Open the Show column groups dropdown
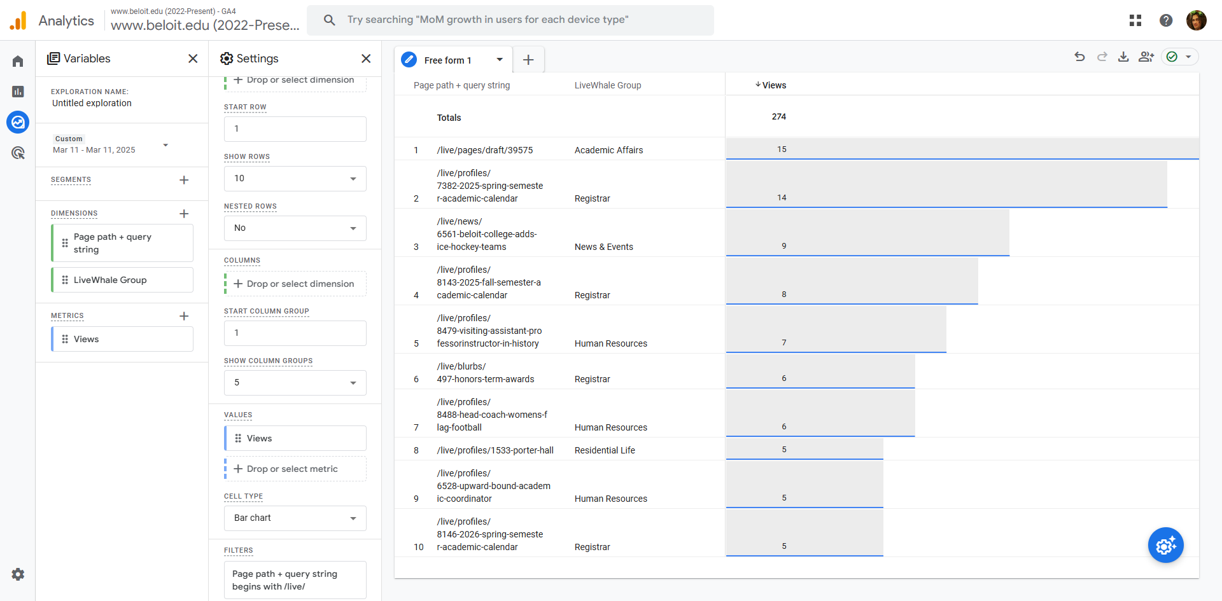This screenshot has width=1222, height=601. coord(295,383)
